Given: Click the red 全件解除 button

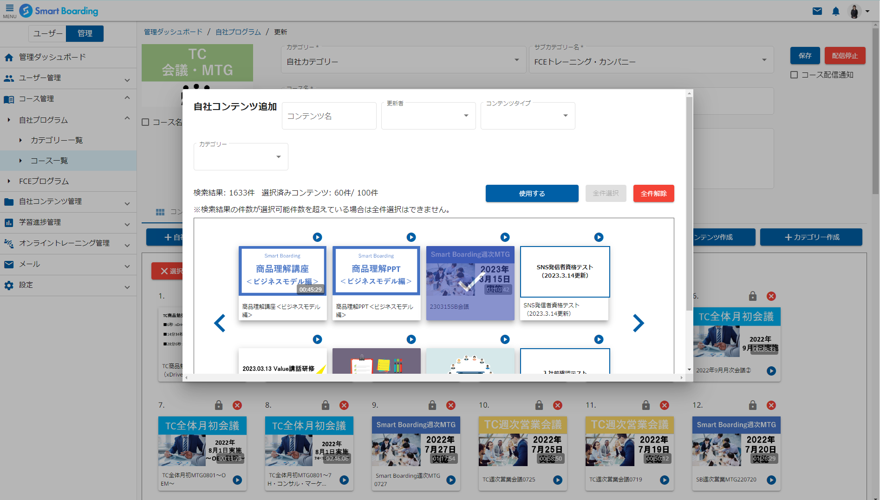Looking at the screenshot, I should [653, 194].
